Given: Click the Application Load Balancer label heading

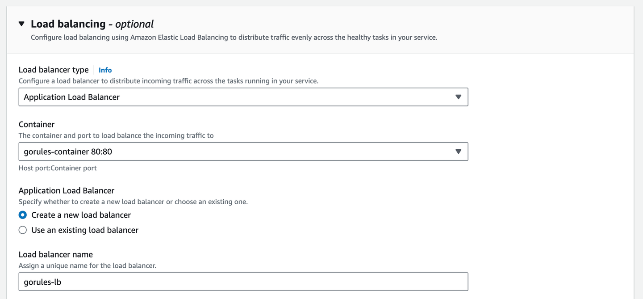Looking at the screenshot, I should (66, 190).
